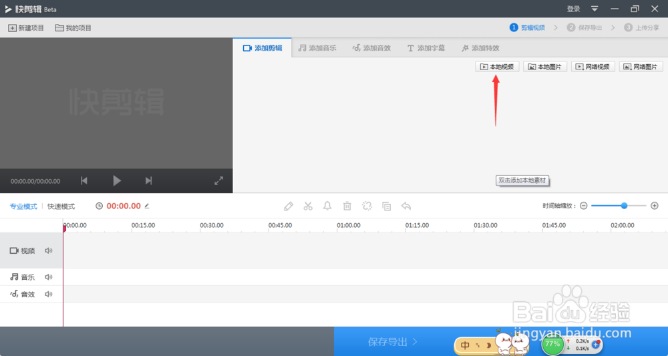The width and height of the screenshot is (668, 356).
Task: Click the timeline clock icon
Action: [100, 206]
